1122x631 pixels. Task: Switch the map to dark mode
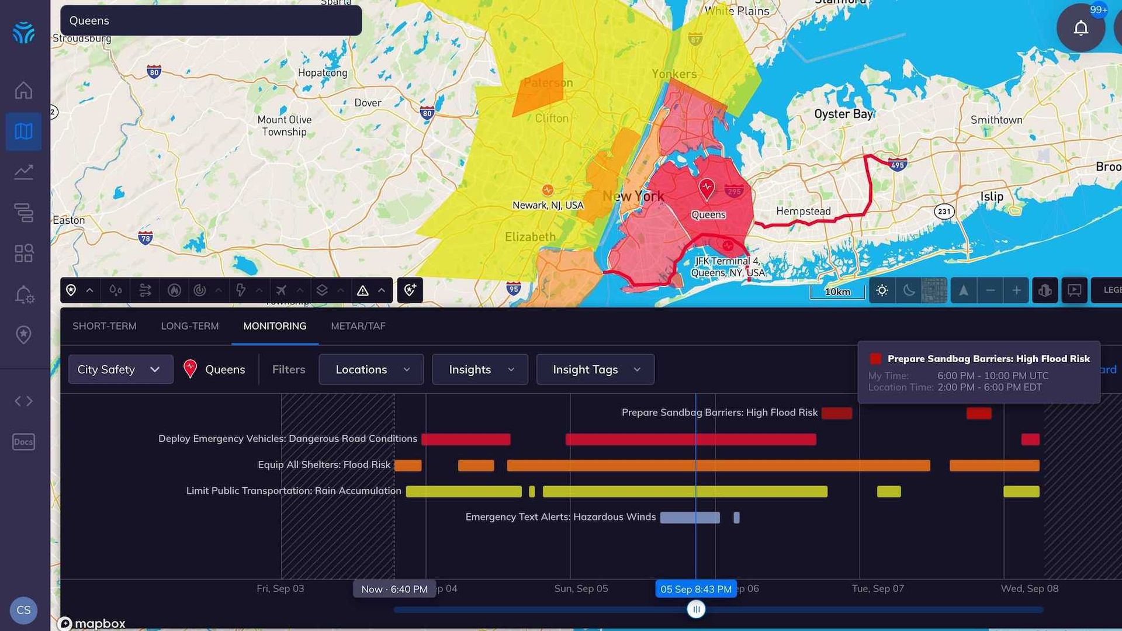pos(909,290)
